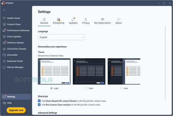Click the Software Updater icon
This screenshot has height=116, width=173.
point(4,43)
